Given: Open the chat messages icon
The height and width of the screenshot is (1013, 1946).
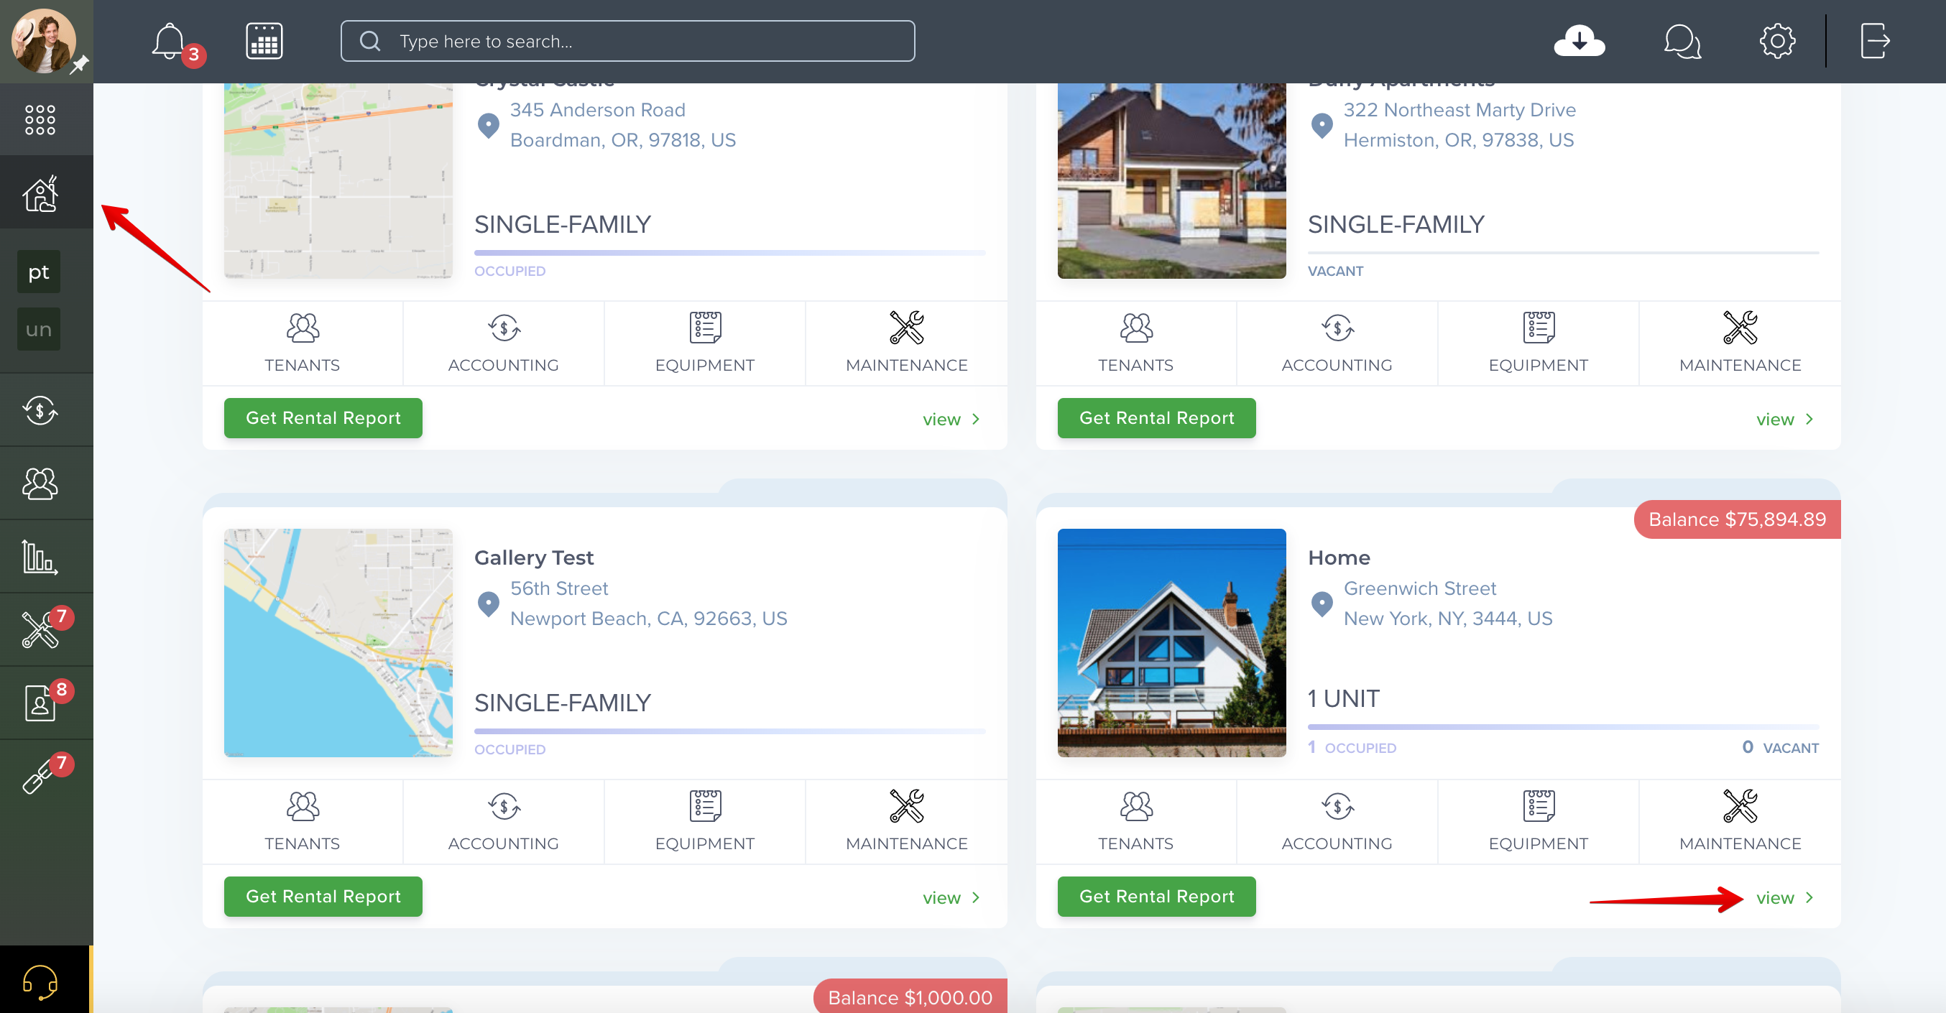Looking at the screenshot, I should [1682, 41].
